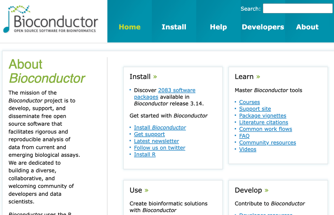Click the Use » card heading

coord(139,190)
